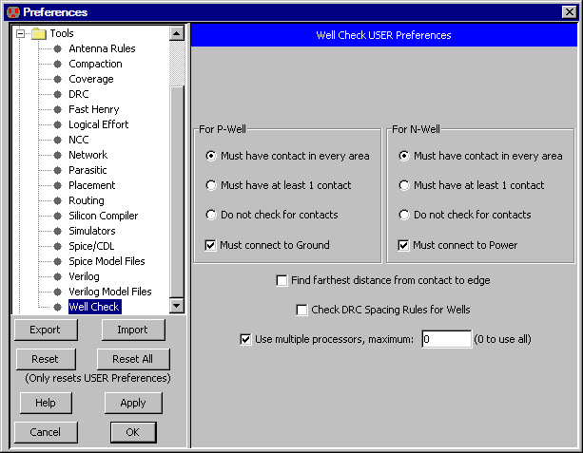Open Spice Model Files preferences
The image size is (583, 453).
[107, 261]
